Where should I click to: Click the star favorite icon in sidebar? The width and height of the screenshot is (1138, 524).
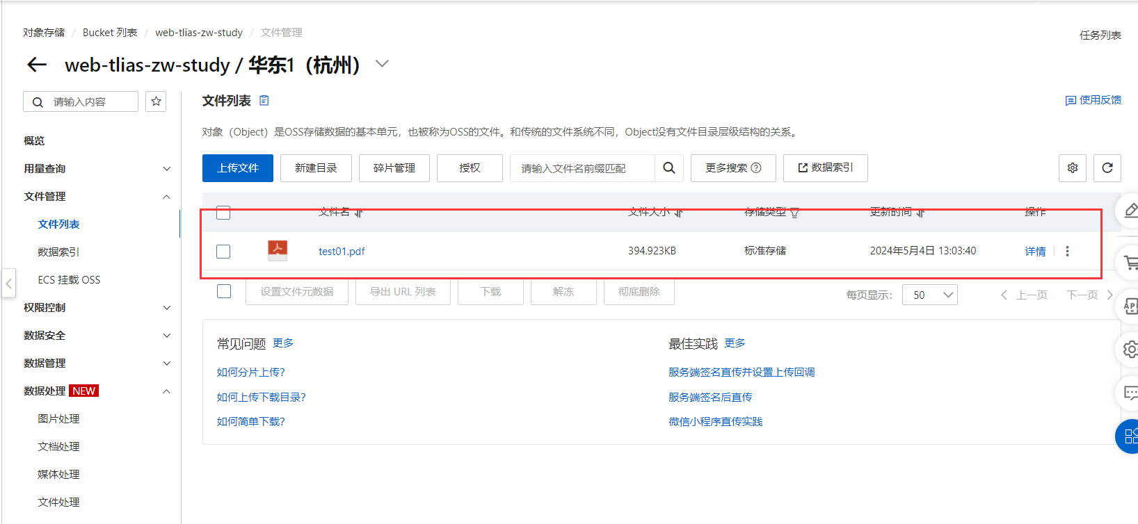point(156,101)
